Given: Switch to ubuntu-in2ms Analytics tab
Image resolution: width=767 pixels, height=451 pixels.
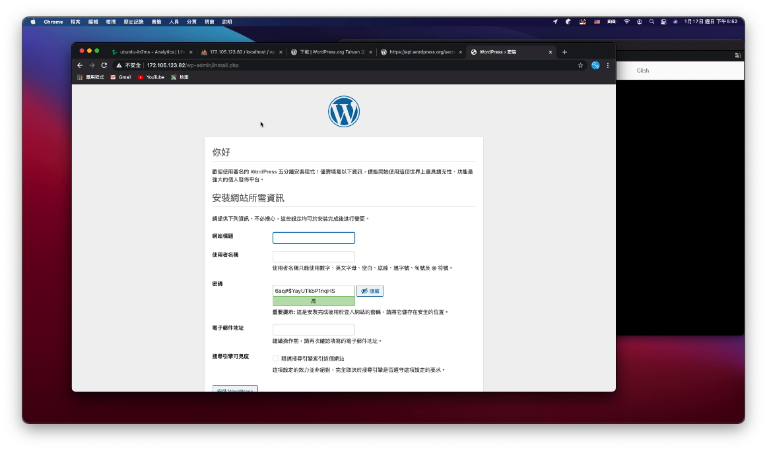Looking at the screenshot, I should click(152, 52).
